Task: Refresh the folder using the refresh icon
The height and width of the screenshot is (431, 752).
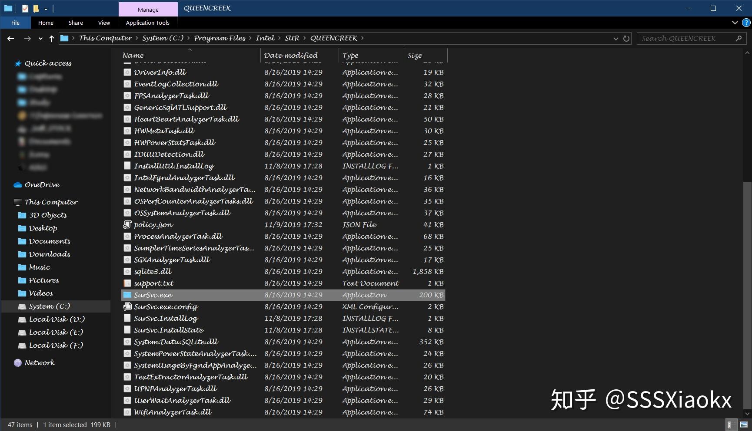Action: tap(626, 38)
